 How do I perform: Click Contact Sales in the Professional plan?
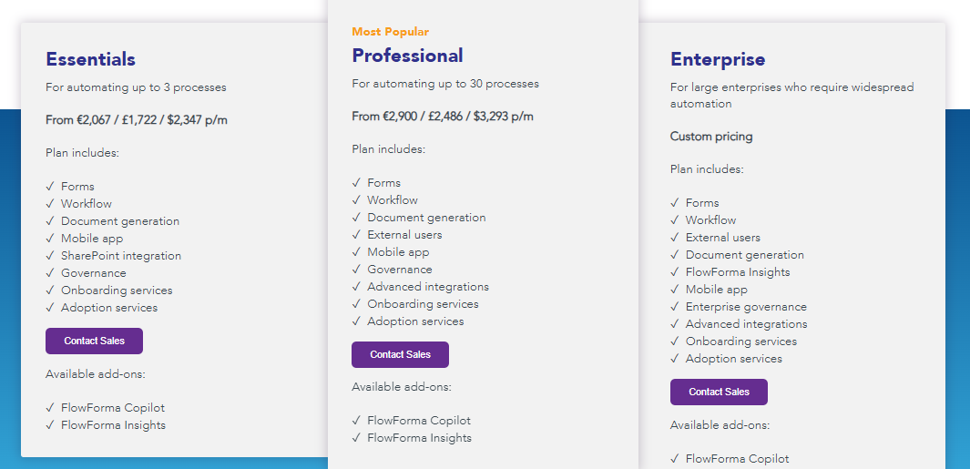coord(400,354)
